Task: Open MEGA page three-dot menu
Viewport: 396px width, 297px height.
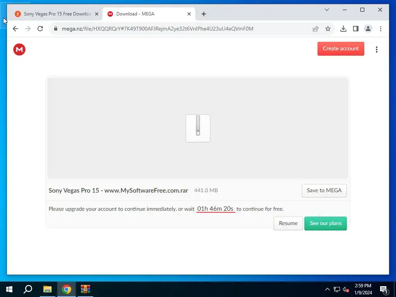Action: click(377, 49)
